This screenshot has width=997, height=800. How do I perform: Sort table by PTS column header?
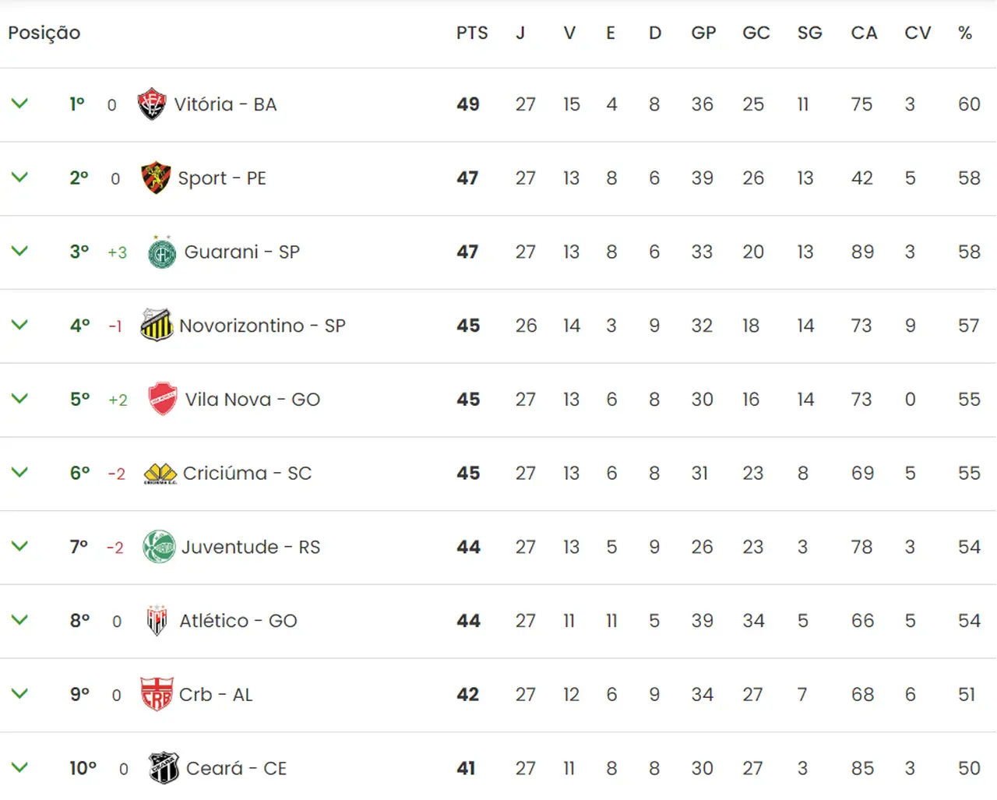pyautogui.click(x=472, y=33)
